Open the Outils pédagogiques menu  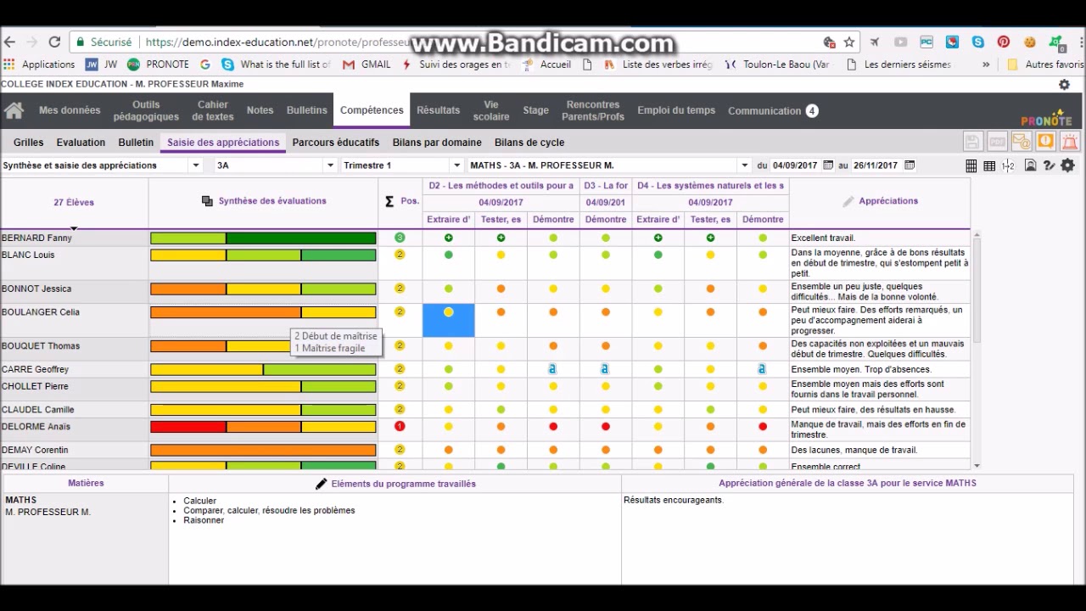coord(146,110)
